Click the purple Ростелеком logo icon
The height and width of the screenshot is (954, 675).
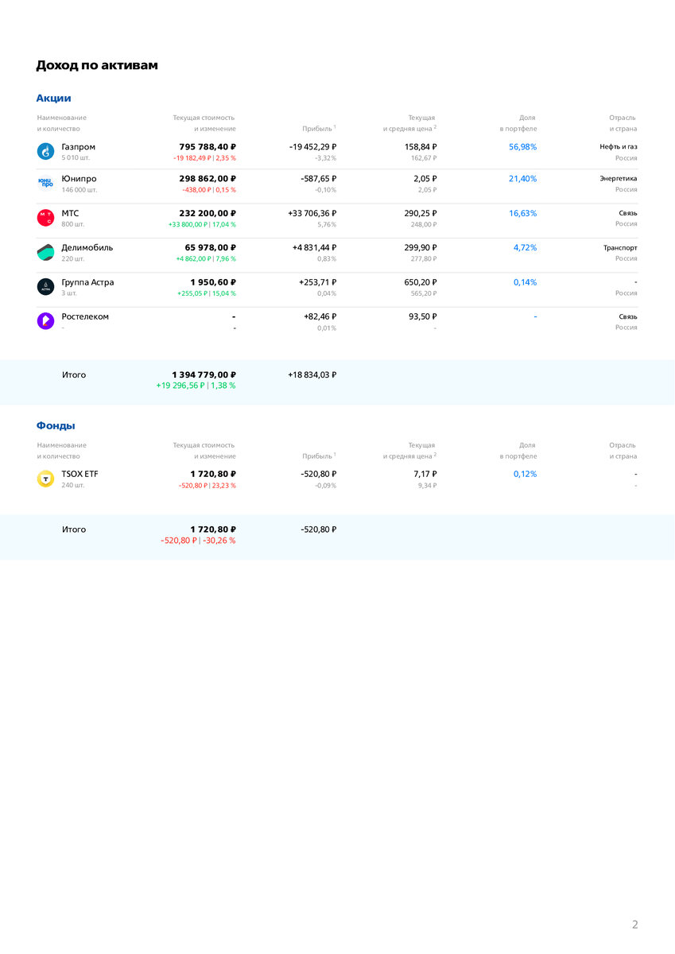(45, 321)
